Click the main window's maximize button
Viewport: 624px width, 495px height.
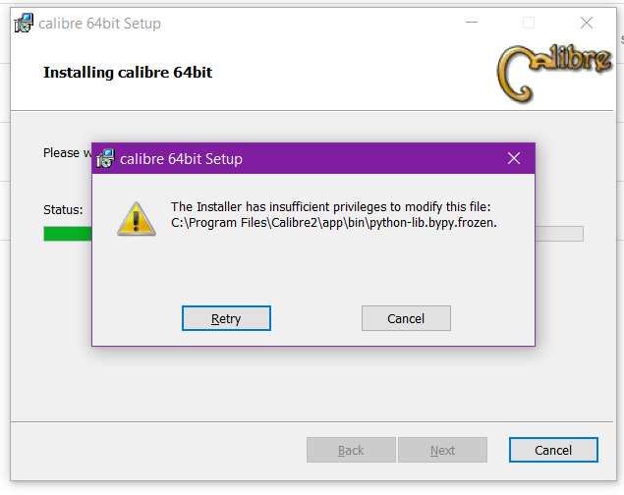coord(529,23)
